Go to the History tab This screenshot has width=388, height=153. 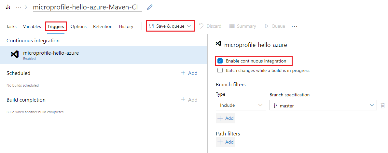(126, 26)
